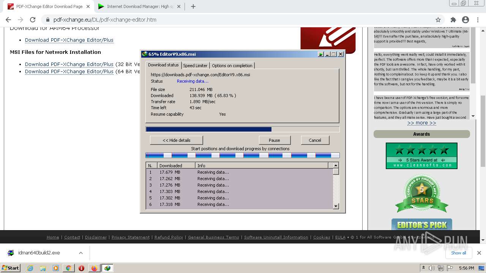
Task: Go forward in Chrome
Action: click(21, 20)
